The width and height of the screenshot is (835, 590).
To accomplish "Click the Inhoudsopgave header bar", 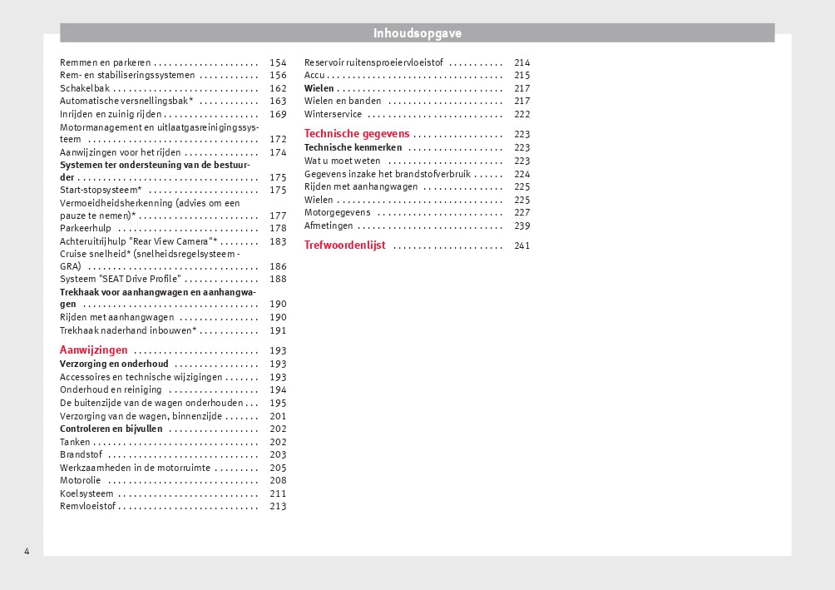I will 417,33.
